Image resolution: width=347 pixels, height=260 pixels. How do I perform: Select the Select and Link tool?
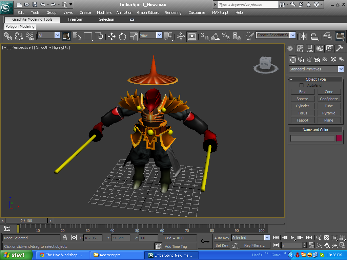(8, 36)
